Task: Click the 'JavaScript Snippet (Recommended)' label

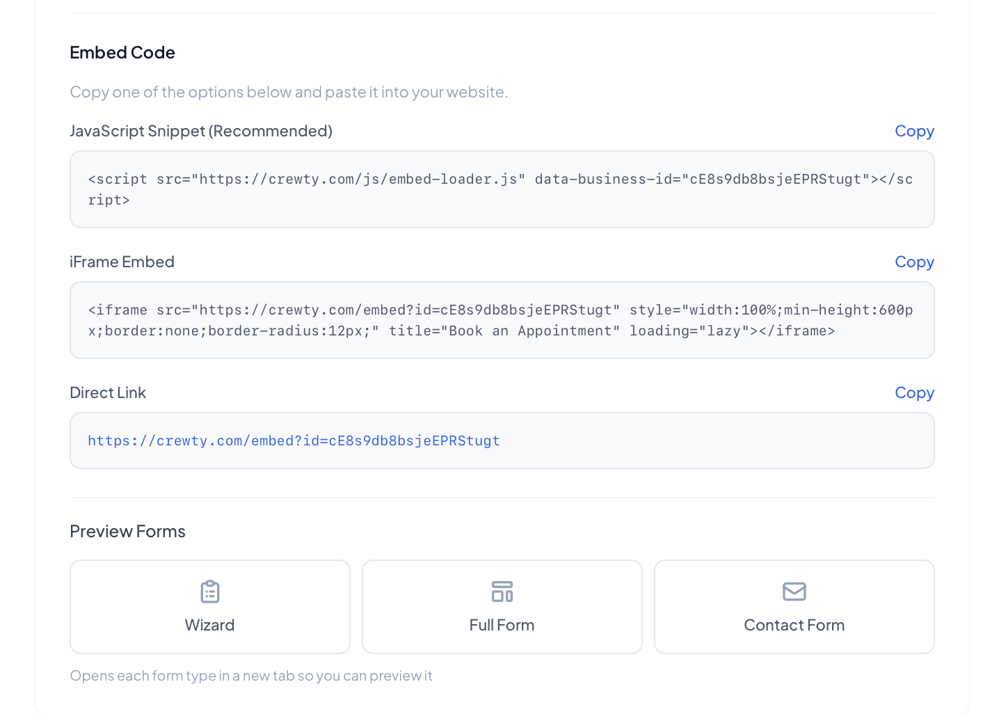Action: [201, 131]
